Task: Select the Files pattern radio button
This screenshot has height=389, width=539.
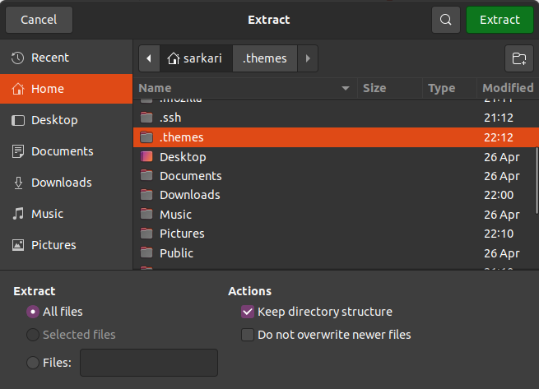Action: coord(33,363)
